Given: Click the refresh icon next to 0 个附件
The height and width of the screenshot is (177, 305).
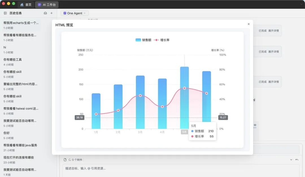Looking at the screenshot, I should [70, 160].
